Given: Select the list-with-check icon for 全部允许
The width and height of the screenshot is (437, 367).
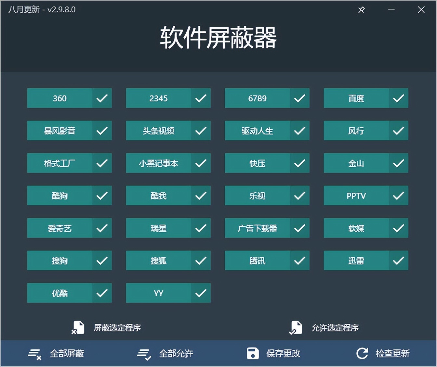Looking at the screenshot, I should click(x=144, y=353).
